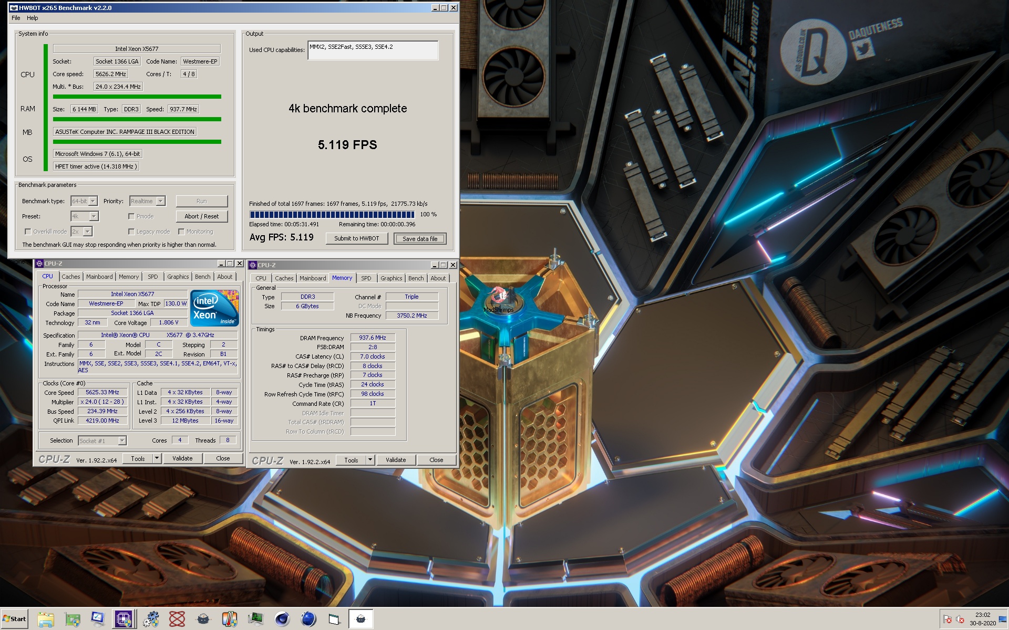Open Mainboard tab in left CPU-Z window
This screenshot has width=1009, height=630.
point(99,277)
